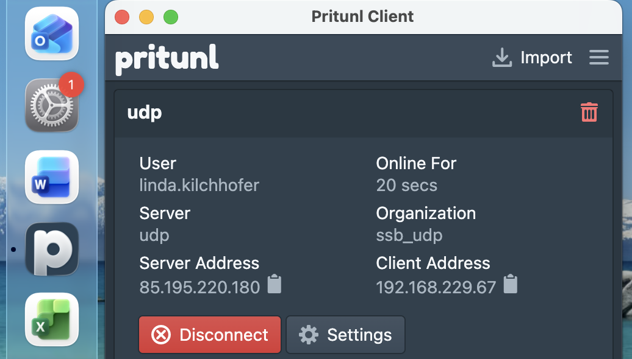The image size is (632, 359).
Task: Copy the server address using the clipboard icon
Action: (x=275, y=285)
